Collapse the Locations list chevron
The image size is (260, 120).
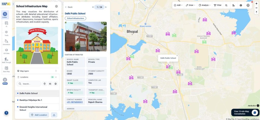pyautogui.click(x=56, y=77)
